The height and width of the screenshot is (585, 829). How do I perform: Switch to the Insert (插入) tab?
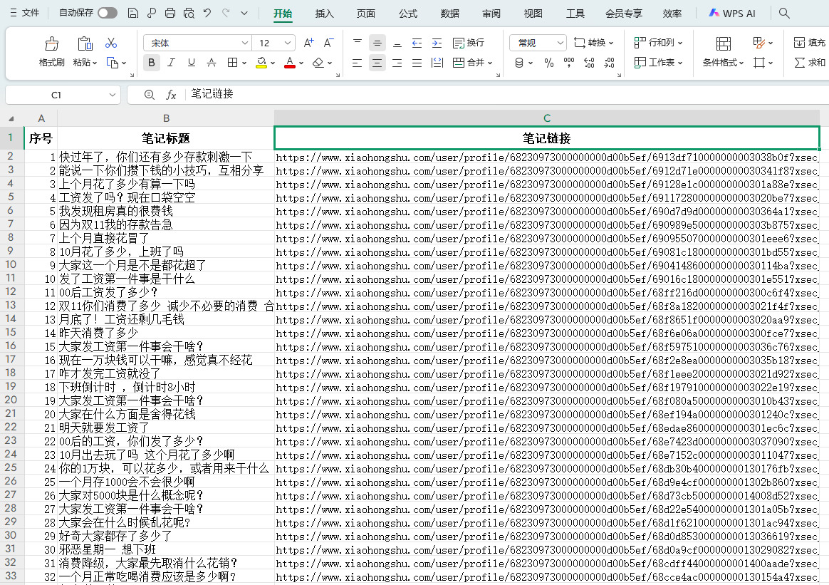click(x=325, y=13)
